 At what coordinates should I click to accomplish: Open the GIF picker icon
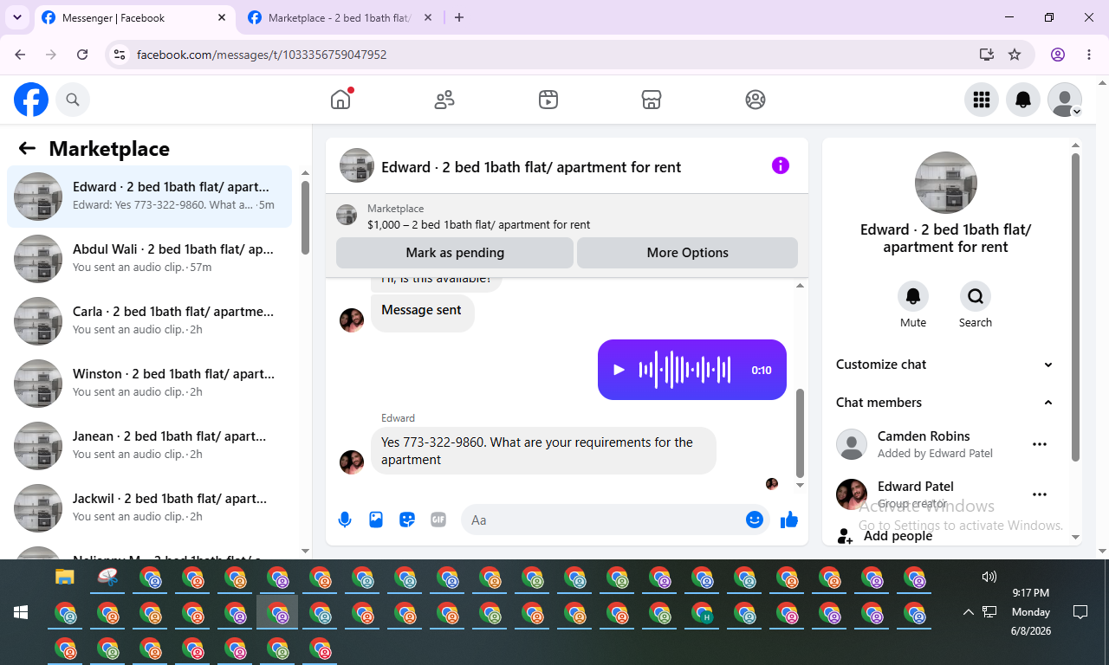(438, 520)
